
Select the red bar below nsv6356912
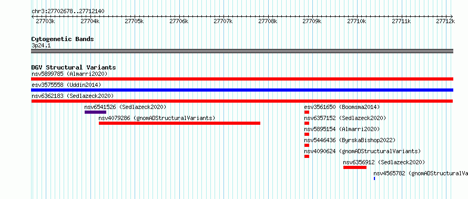pos(355,167)
